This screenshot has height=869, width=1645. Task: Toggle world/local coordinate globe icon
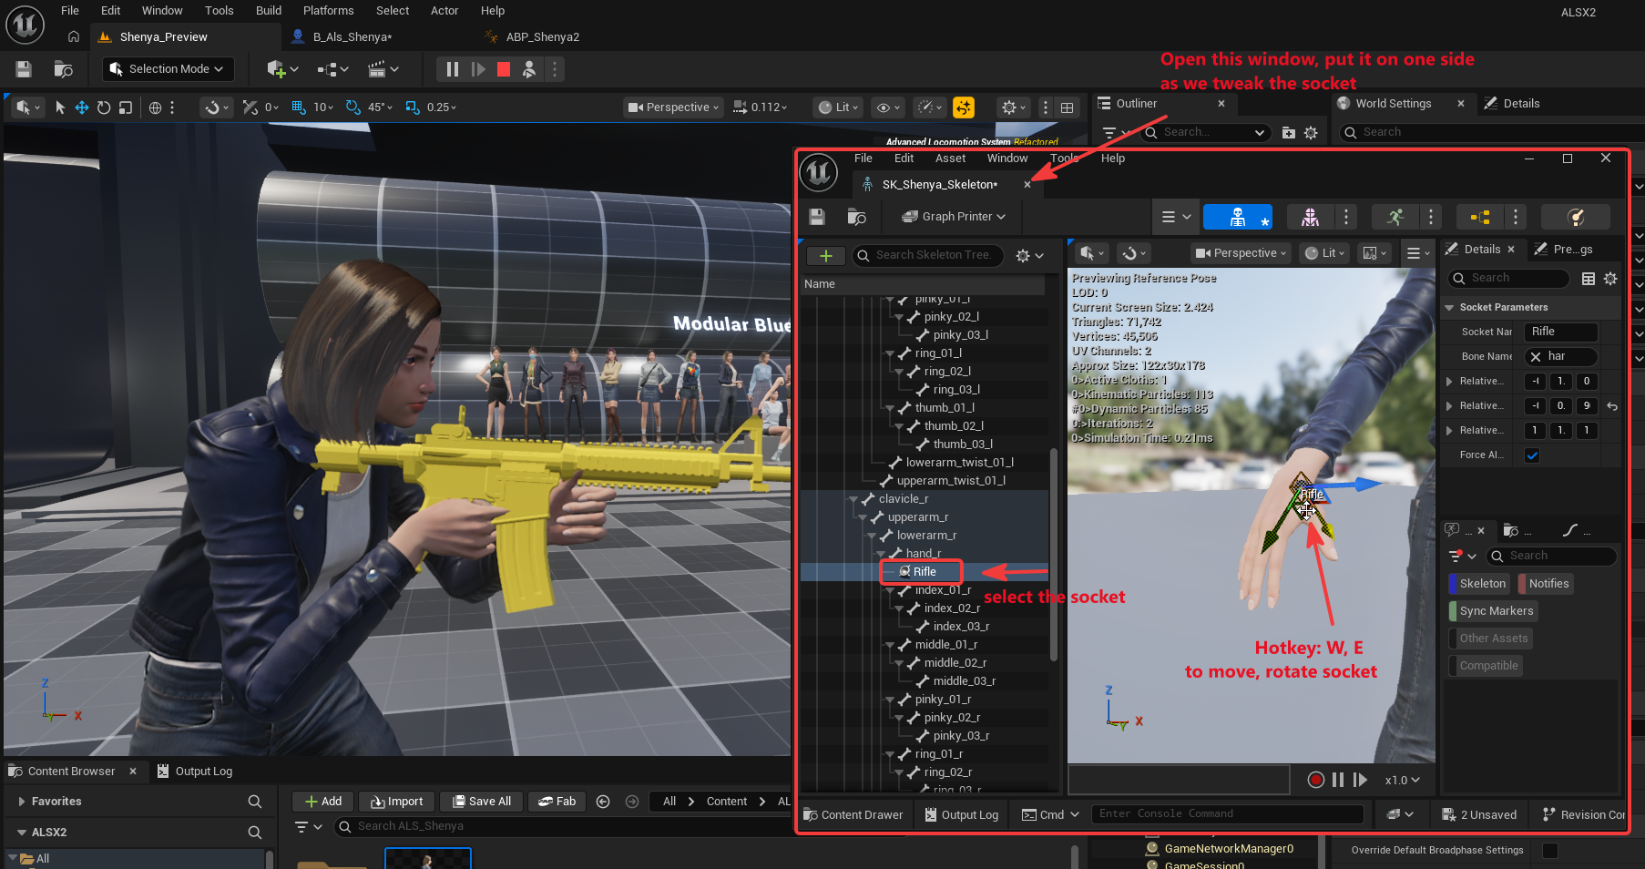tap(155, 107)
